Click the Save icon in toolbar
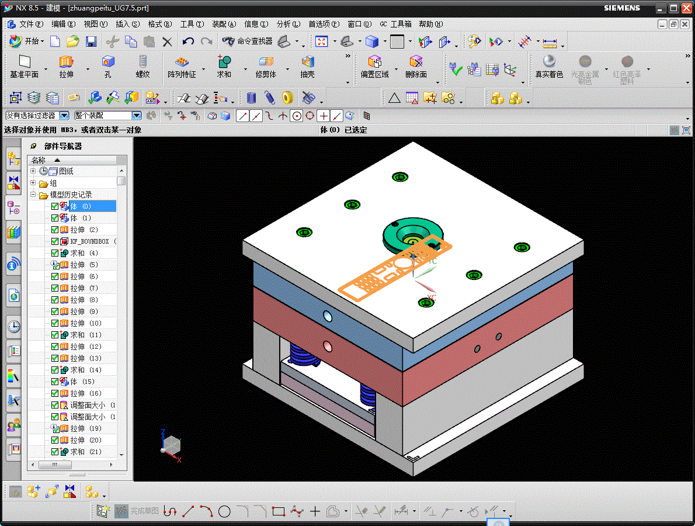 click(91, 41)
